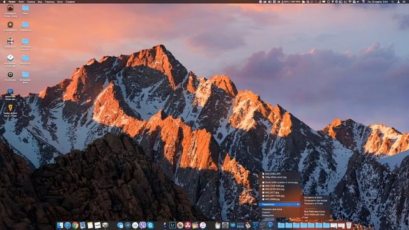Open Viber from the Dock
Image resolution: width=409 pixels, height=230 pixels.
click(143, 225)
